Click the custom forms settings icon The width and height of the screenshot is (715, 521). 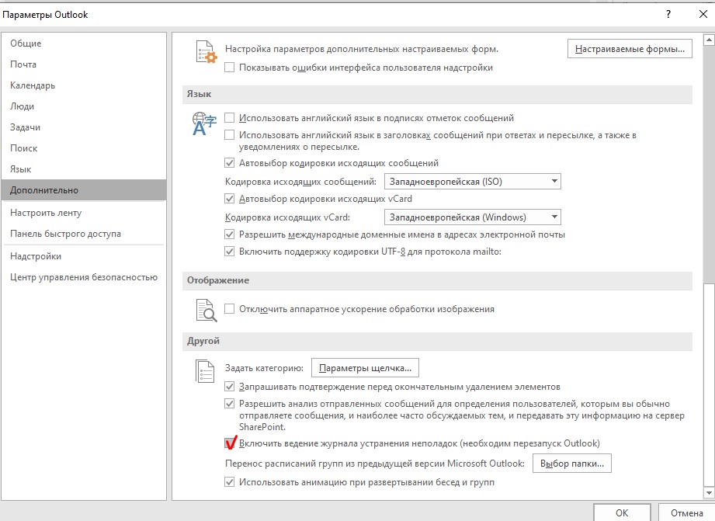click(x=206, y=54)
